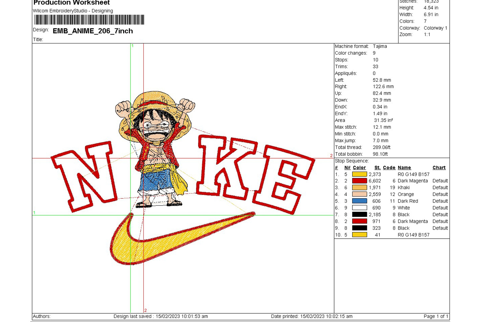483x322 pixels.
Task: Click the Stop Sequence heading
Action: [x=352, y=161]
